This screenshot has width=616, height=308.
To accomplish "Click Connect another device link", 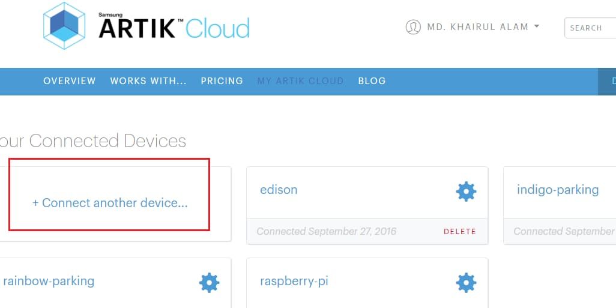I will click(110, 203).
